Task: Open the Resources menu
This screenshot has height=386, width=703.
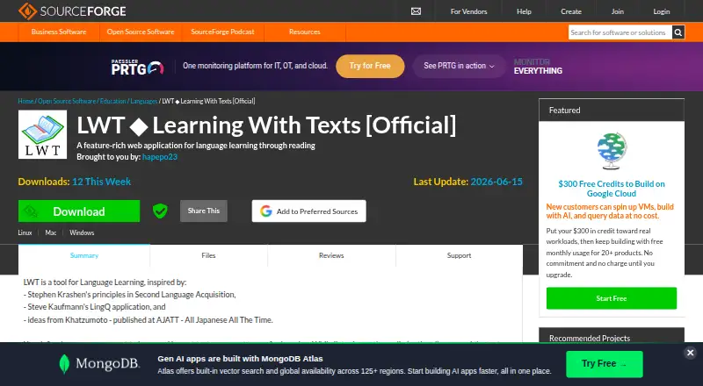Action: tap(304, 32)
